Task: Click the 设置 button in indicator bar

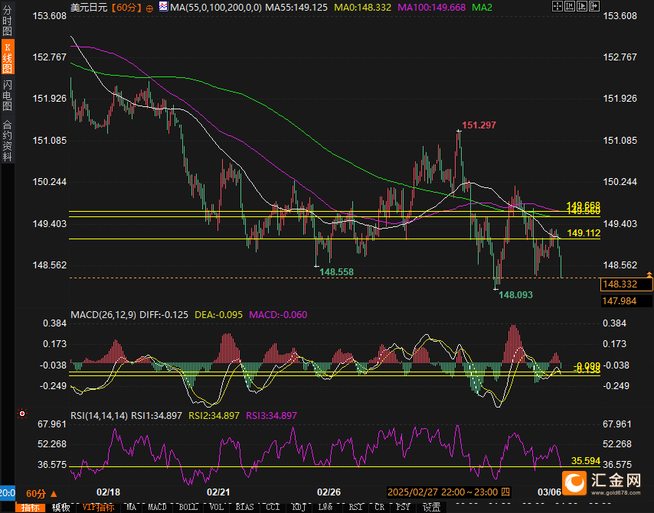Action: [431, 507]
